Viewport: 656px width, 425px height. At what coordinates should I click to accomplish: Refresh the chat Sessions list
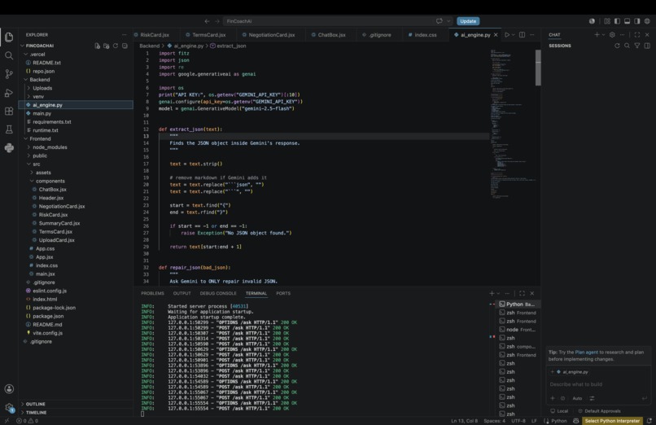click(617, 46)
